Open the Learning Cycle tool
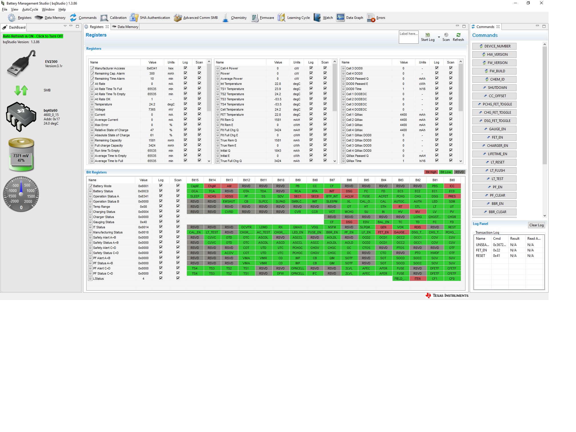 [x=294, y=18]
